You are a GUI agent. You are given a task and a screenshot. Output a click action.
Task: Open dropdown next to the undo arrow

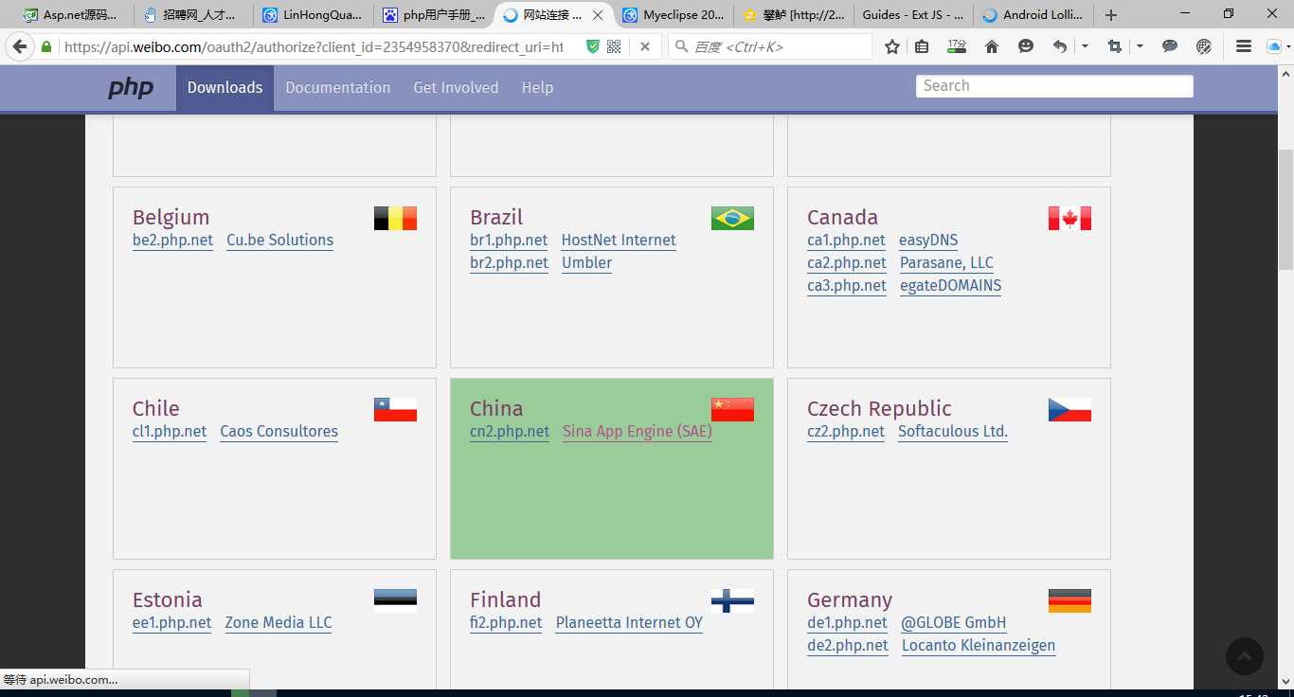click(1084, 46)
